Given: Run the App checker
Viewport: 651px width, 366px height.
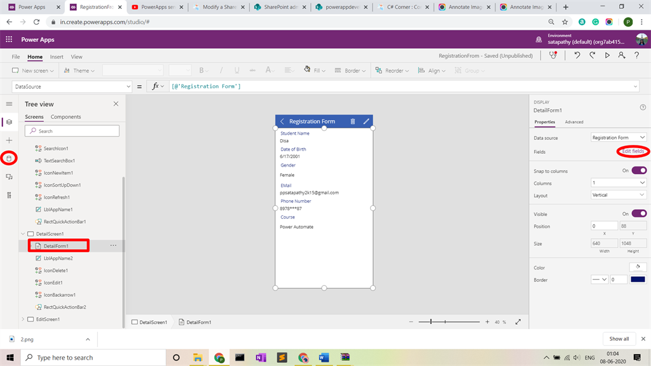Looking at the screenshot, I should (552, 57).
